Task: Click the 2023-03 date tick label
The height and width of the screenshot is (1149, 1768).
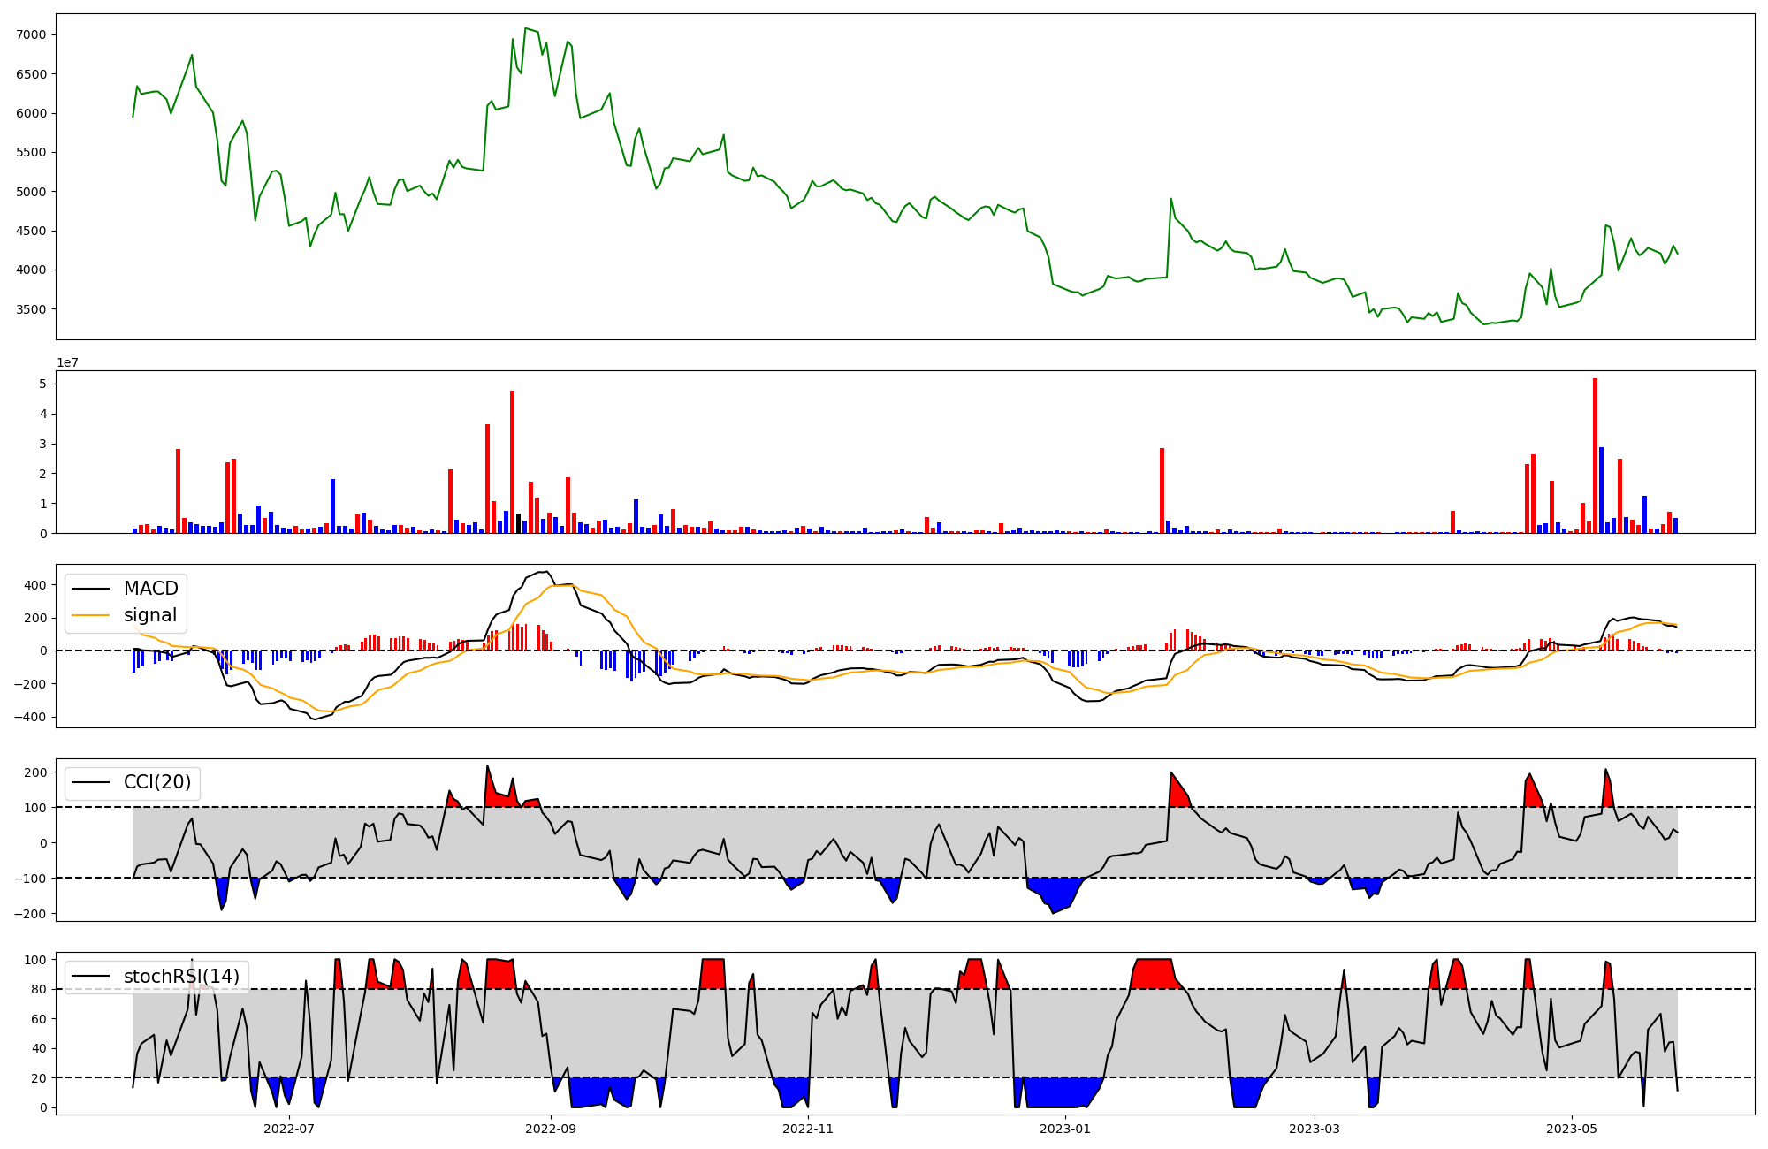Action: coord(1315,1129)
